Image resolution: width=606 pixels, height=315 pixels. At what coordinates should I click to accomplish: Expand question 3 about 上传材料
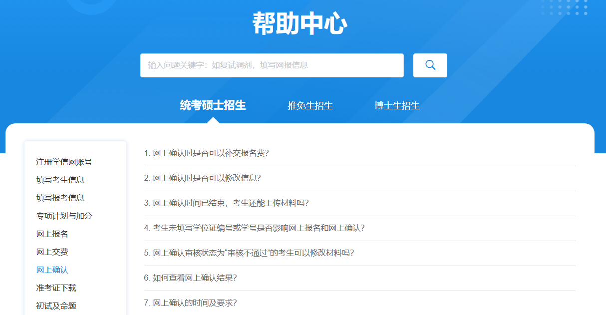[x=227, y=203]
